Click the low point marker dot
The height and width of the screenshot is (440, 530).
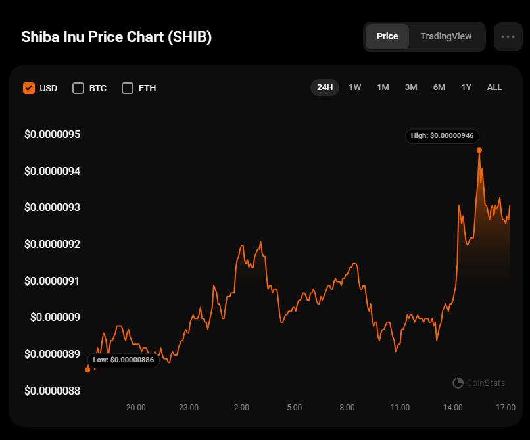click(87, 370)
